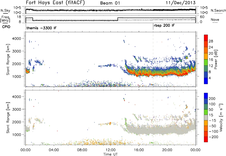Click the '50' tick on the Velocity scale
This screenshot has width=226, height=156.
[211, 110]
